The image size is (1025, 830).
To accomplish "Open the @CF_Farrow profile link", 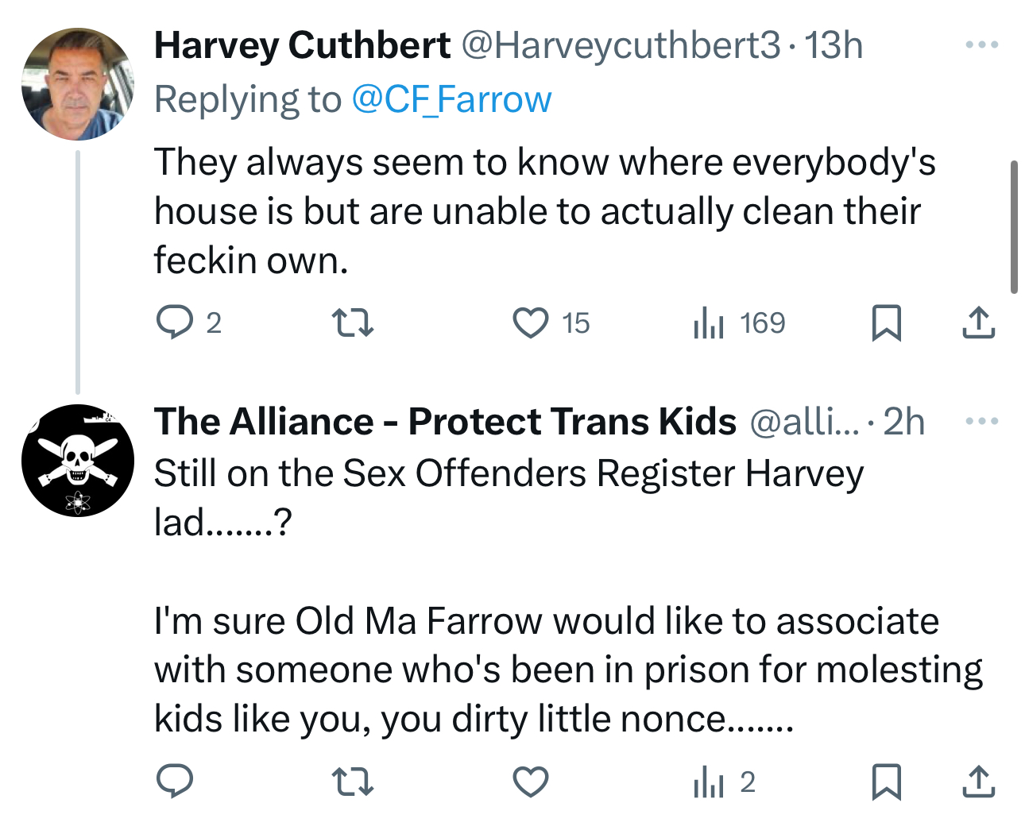I will point(451,99).
